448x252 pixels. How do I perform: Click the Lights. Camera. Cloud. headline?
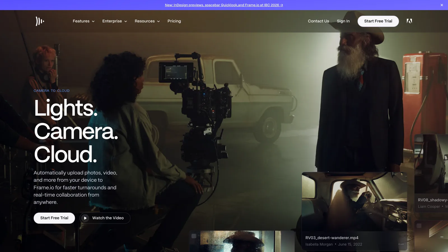(76, 131)
